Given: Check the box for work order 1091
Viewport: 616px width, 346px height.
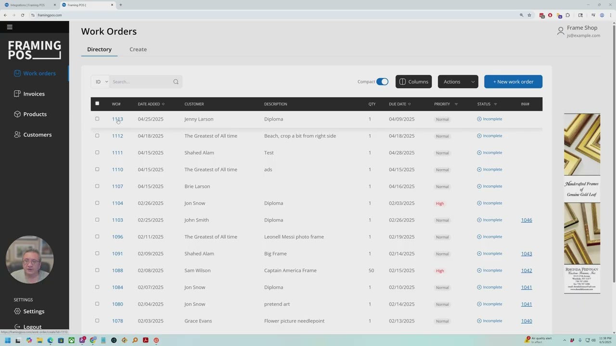Looking at the screenshot, I should [x=97, y=253].
